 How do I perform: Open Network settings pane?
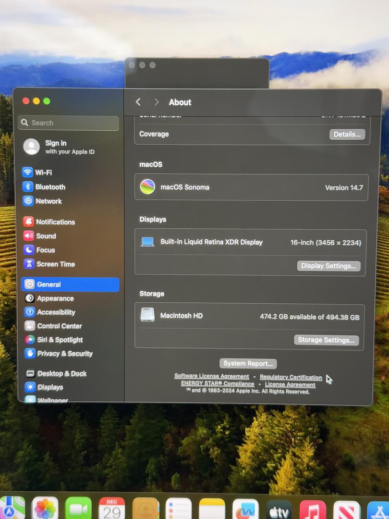pyautogui.click(x=49, y=201)
